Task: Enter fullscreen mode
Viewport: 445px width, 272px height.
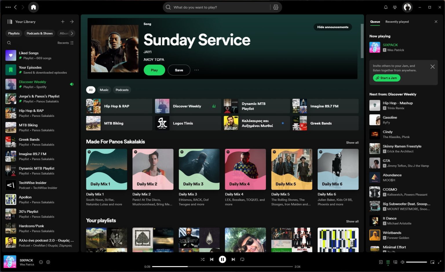Action: (439, 262)
